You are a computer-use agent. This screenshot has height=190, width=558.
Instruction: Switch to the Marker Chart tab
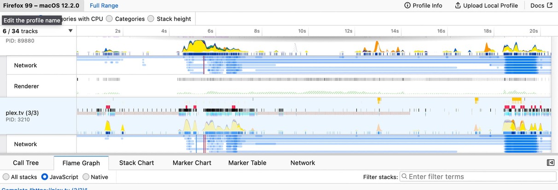(x=192, y=163)
